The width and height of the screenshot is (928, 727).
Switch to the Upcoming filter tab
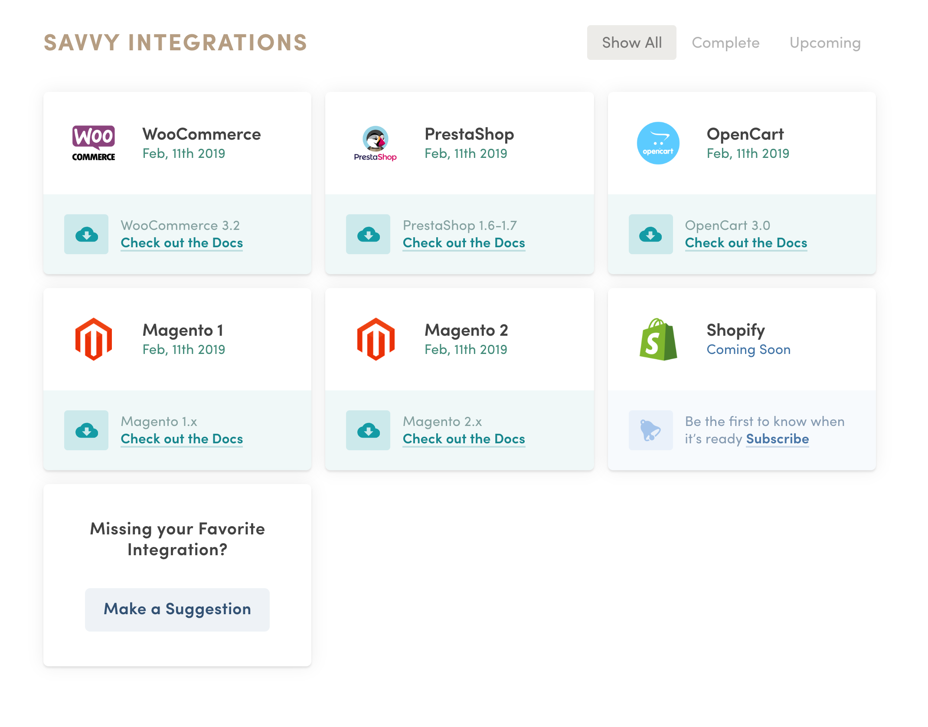coord(825,43)
